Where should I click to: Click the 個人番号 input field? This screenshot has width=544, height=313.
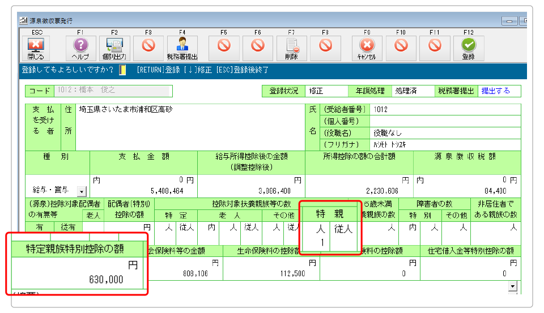point(445,121)
